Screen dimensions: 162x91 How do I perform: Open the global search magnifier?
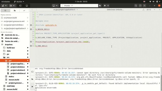(136, 6)
